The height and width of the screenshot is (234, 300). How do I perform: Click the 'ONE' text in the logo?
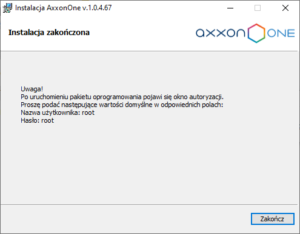click(281, 33)
